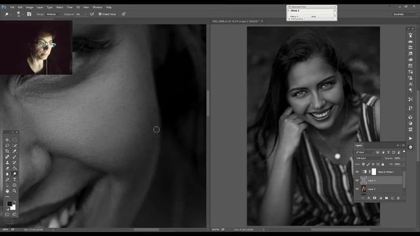Select the Crop tool
This screenshot has height=236, width=420.
coord(7,151)
